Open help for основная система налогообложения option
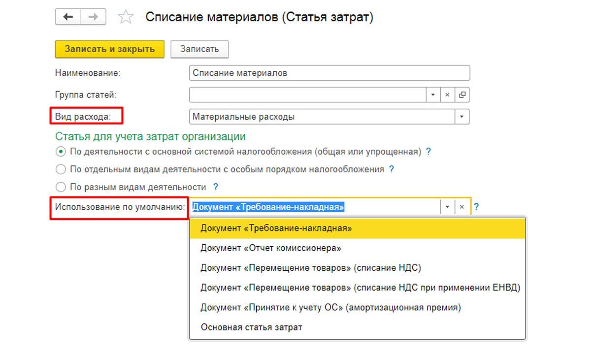591x355 pixels. pos(428,152)
